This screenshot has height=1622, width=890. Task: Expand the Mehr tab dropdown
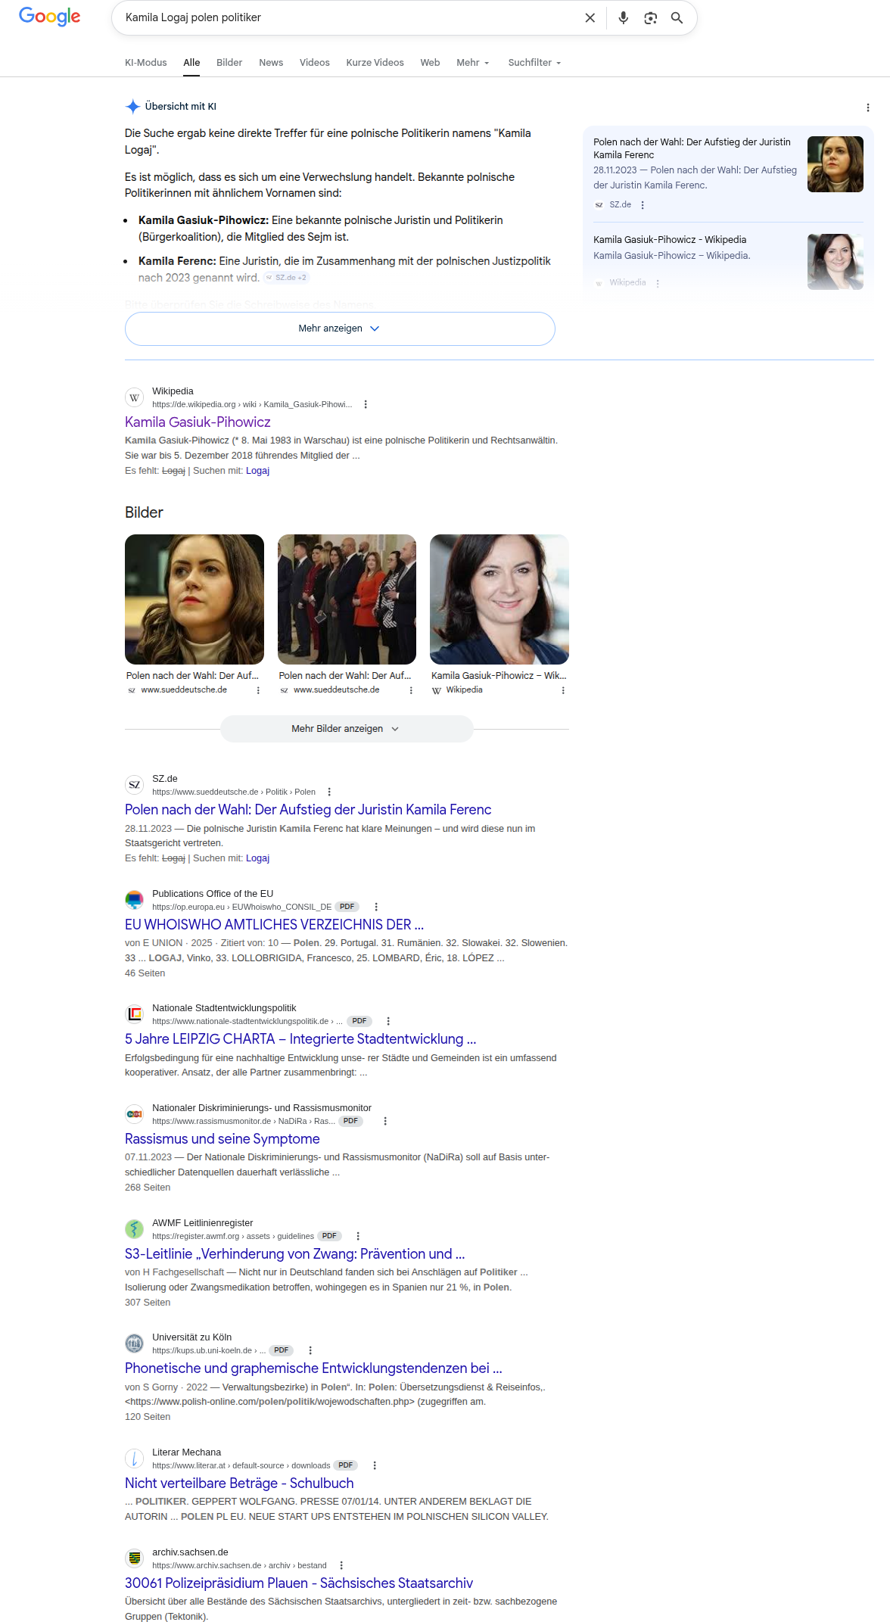point(473,62)
